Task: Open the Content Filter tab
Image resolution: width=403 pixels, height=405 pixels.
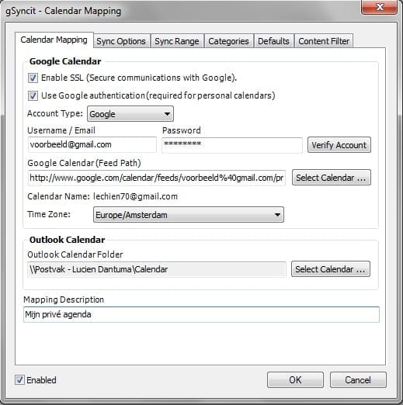Action: pos(324,41)
